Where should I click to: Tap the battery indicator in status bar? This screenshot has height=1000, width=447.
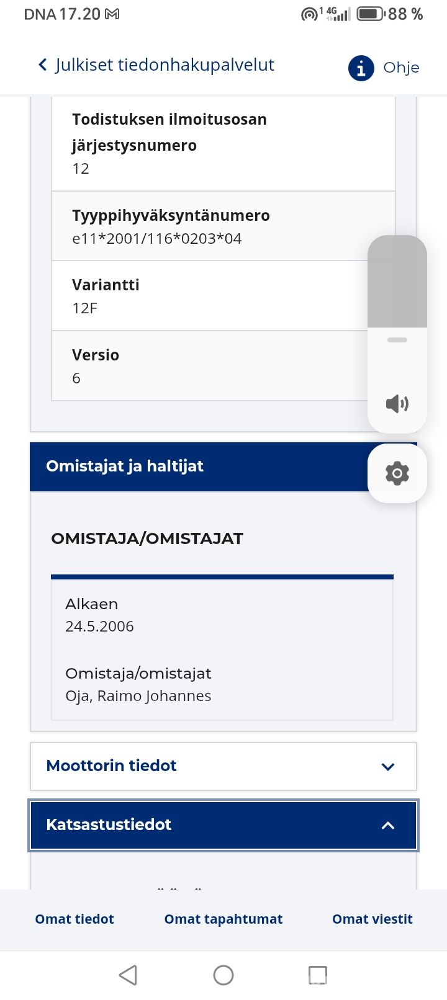(x=370, y=14)
